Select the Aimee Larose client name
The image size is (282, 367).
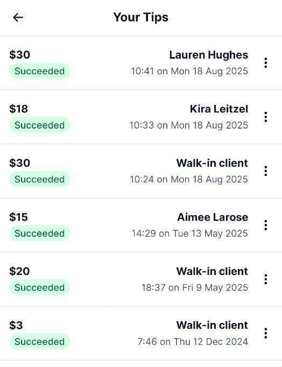(213, 217)
